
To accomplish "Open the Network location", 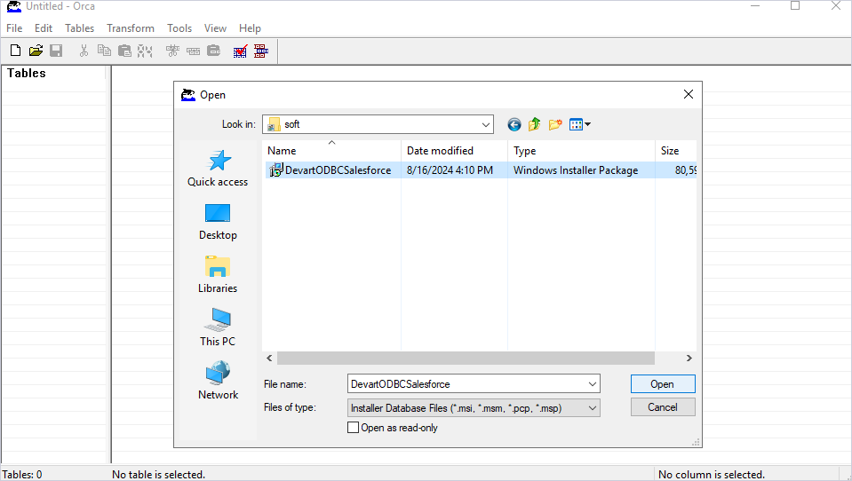I will click(218, 381).
